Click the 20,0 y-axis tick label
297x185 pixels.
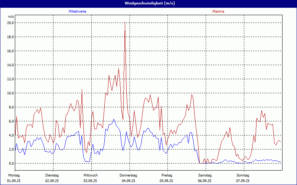pyautogui.click(x=10, y=23)
